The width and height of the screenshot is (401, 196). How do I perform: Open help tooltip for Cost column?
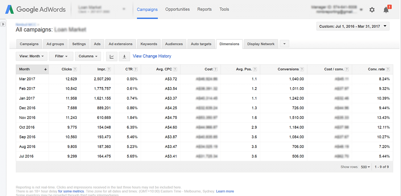click(216, 69)
